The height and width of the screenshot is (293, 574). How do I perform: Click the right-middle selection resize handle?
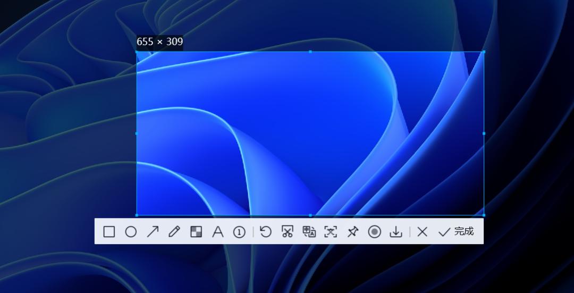(x=484, y=133)
